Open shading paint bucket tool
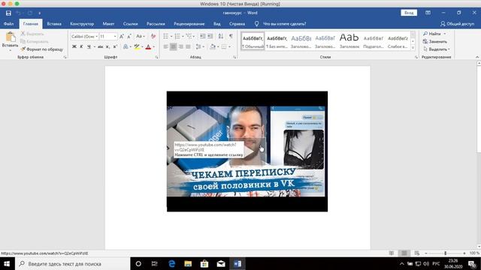 tap(213, 46)
